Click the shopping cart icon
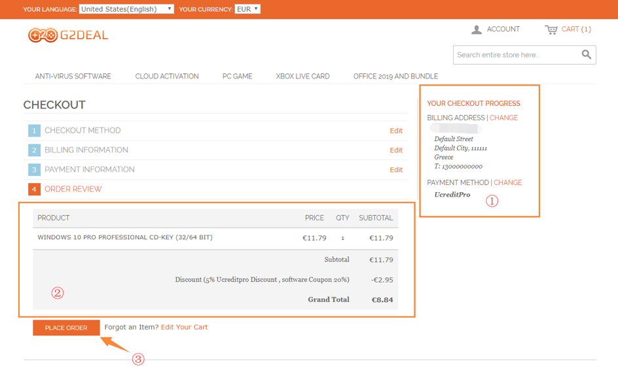618x372 pixels. click(551, 29)
